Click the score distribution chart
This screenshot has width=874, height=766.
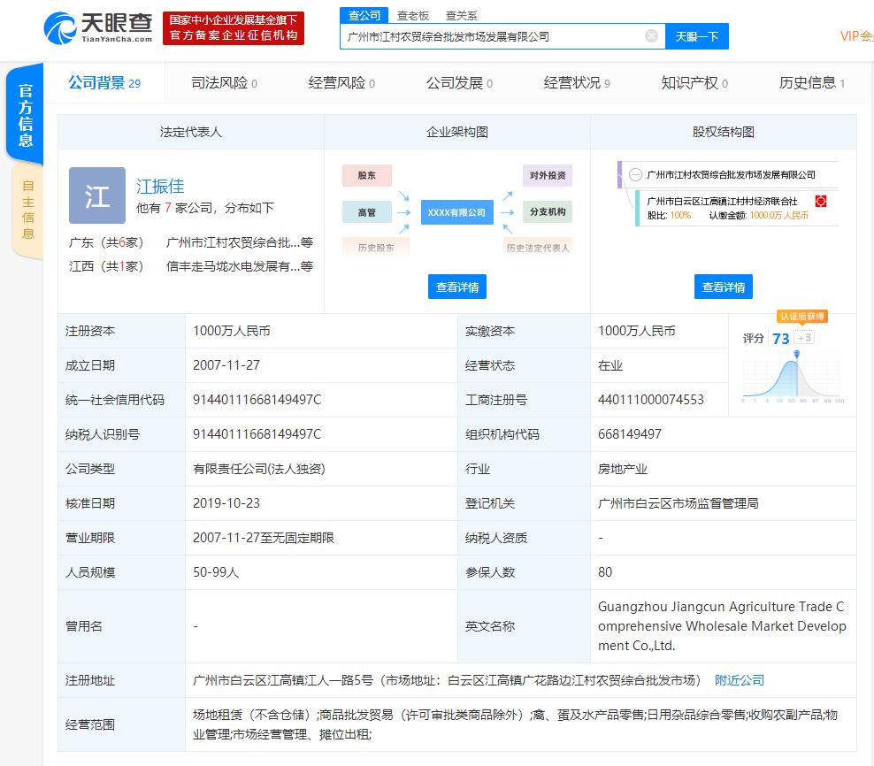click(x=793, y=376)
